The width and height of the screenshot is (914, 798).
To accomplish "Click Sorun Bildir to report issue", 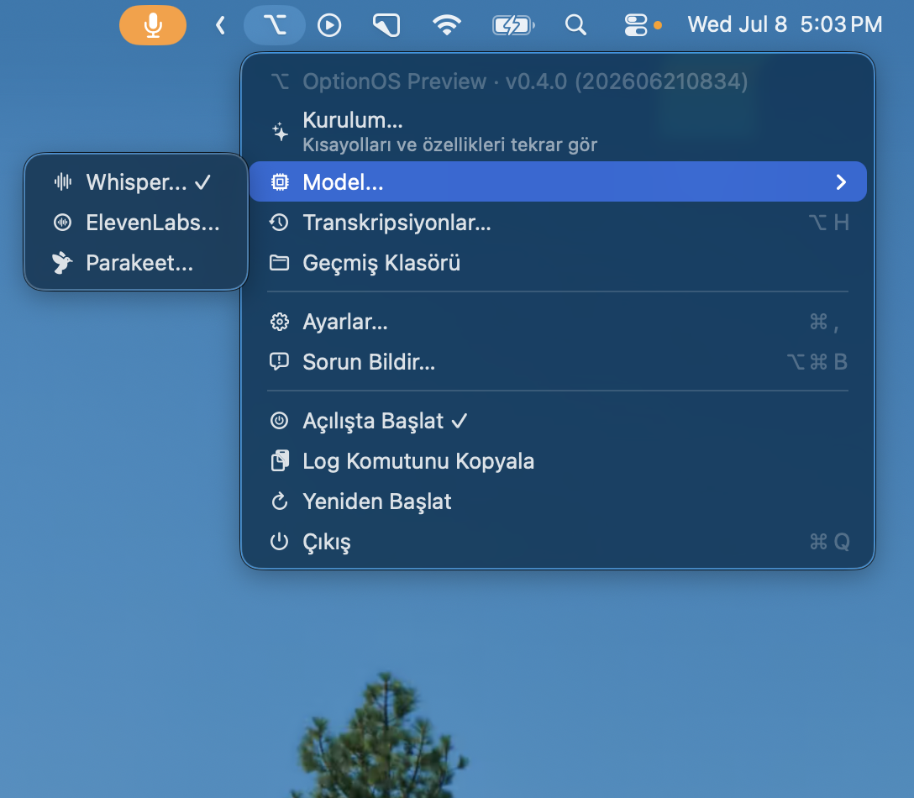I will (558, 362).
